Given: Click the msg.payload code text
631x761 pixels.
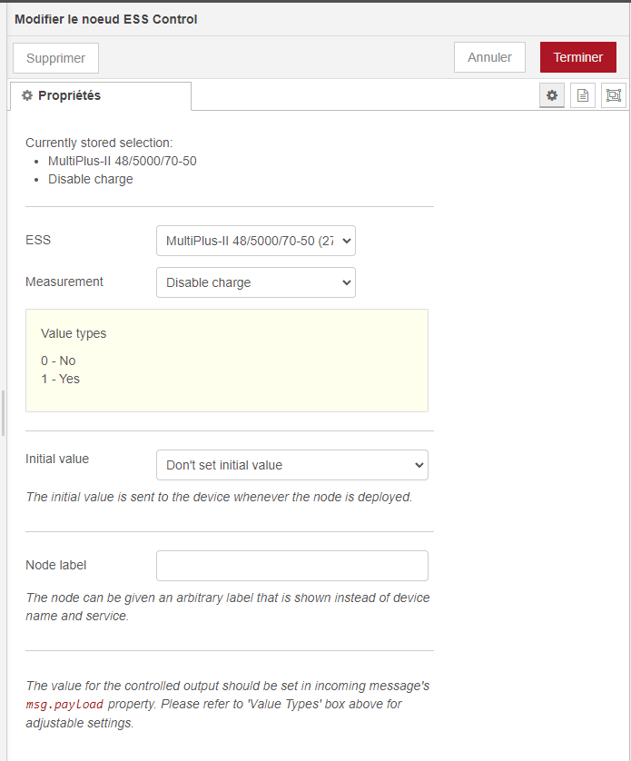Looking at the screenshot, I should (x=65, y=705).
